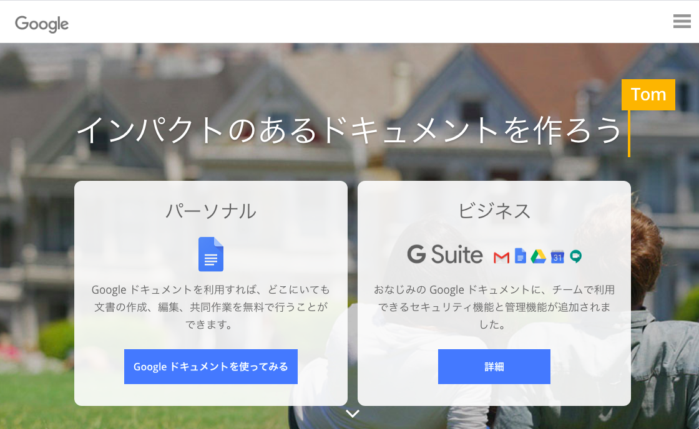Click the green Hangouts Meet icon
699x429 pixels.
575,256
